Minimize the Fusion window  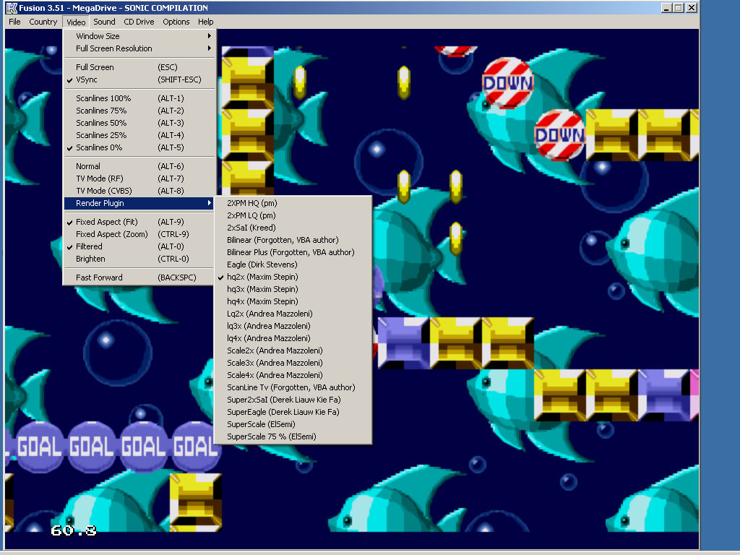tap(666, 7)
